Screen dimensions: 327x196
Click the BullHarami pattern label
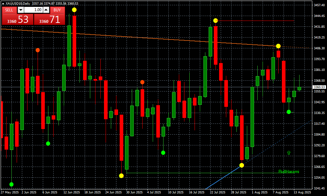(288, 171)
